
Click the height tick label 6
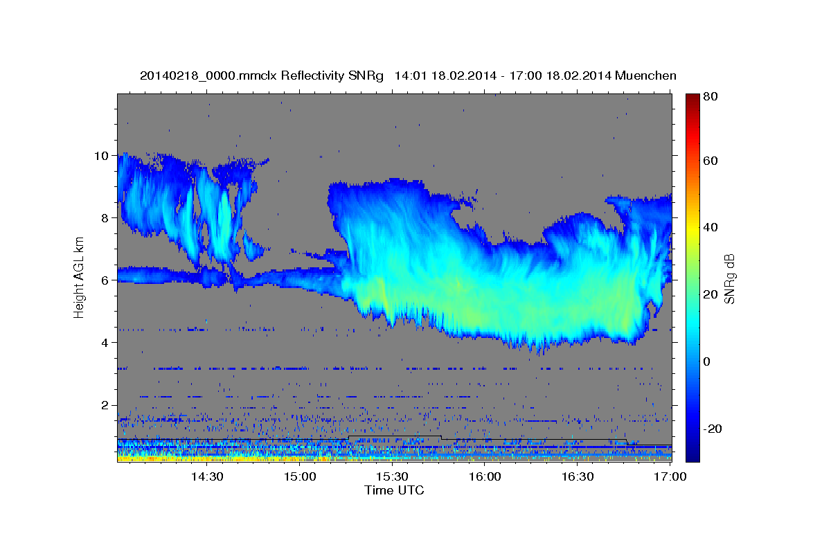(106, 280)
